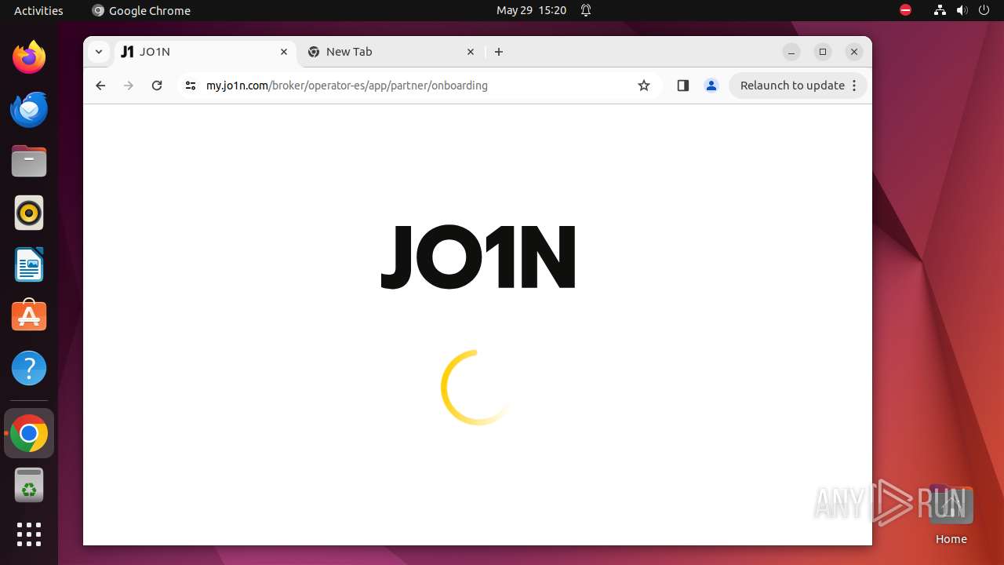Close the New Tab tab
The image size is (1004, 565).
(x=471, y=52)
